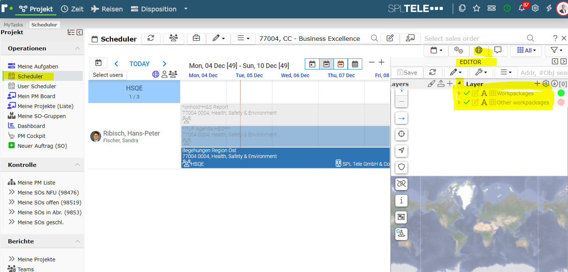The width and height of the screenshot is (568, 272).
Task: Click the search magnifier beside Business Excellence field
Action: coord(374,38)
